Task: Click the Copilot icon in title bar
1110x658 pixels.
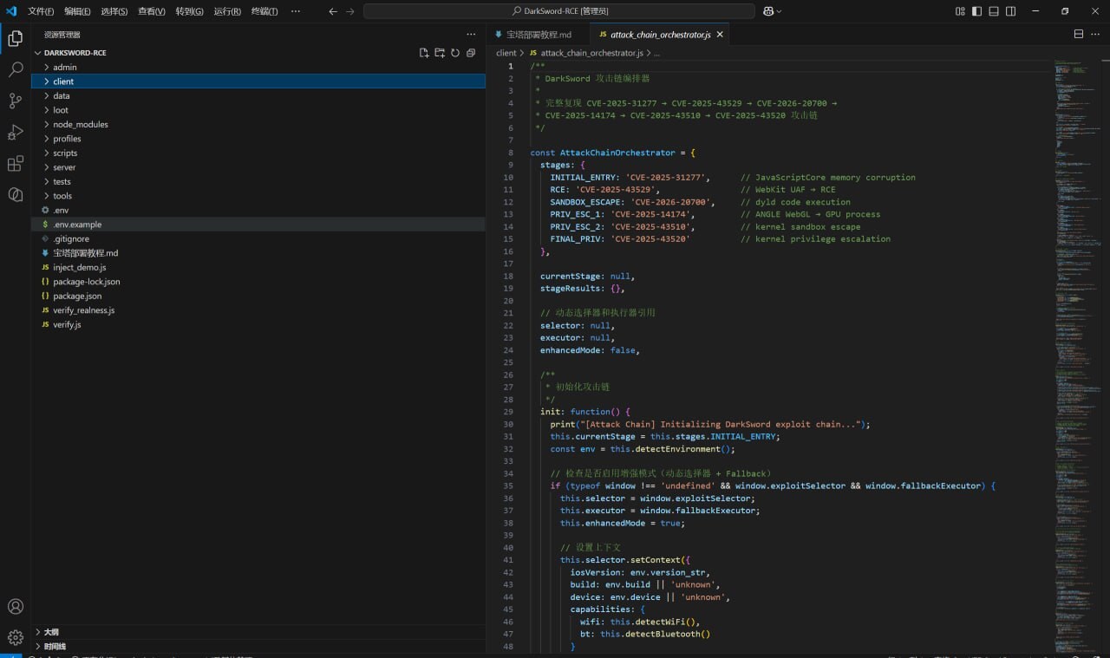Action: 768,11
